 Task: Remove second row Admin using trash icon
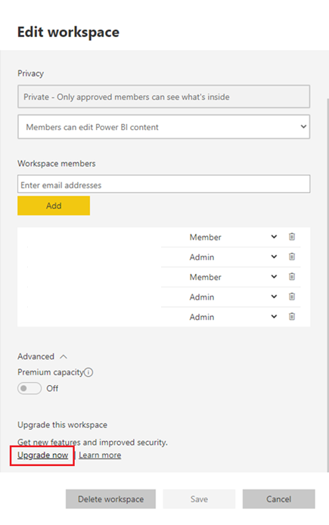[x=292, y=256]
